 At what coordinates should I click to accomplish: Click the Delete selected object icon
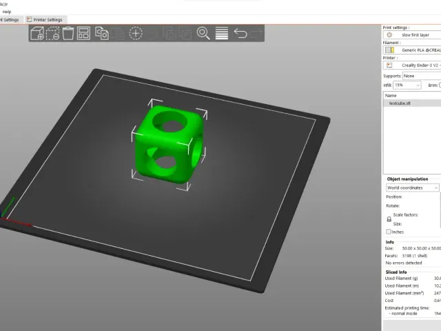tap(52, 33)
